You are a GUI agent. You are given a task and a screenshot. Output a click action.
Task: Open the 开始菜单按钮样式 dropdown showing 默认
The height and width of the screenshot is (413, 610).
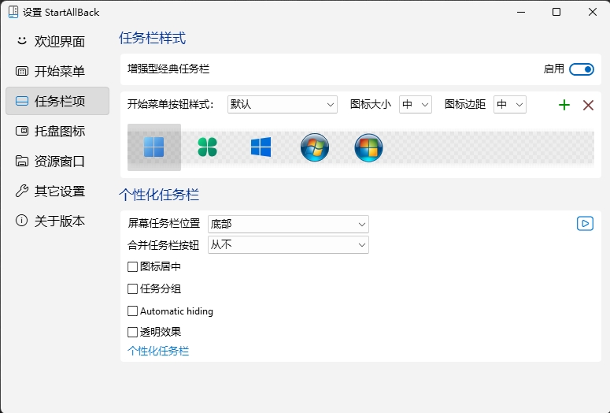(283, 104)
